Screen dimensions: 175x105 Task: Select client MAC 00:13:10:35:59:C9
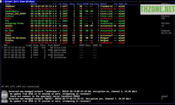coord(14,53)
